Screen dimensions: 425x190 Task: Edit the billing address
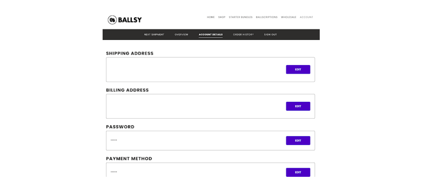click(x=298, y=106)
